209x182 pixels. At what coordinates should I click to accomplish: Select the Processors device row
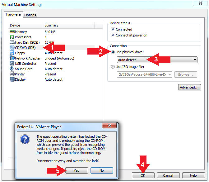pos(52,37)
